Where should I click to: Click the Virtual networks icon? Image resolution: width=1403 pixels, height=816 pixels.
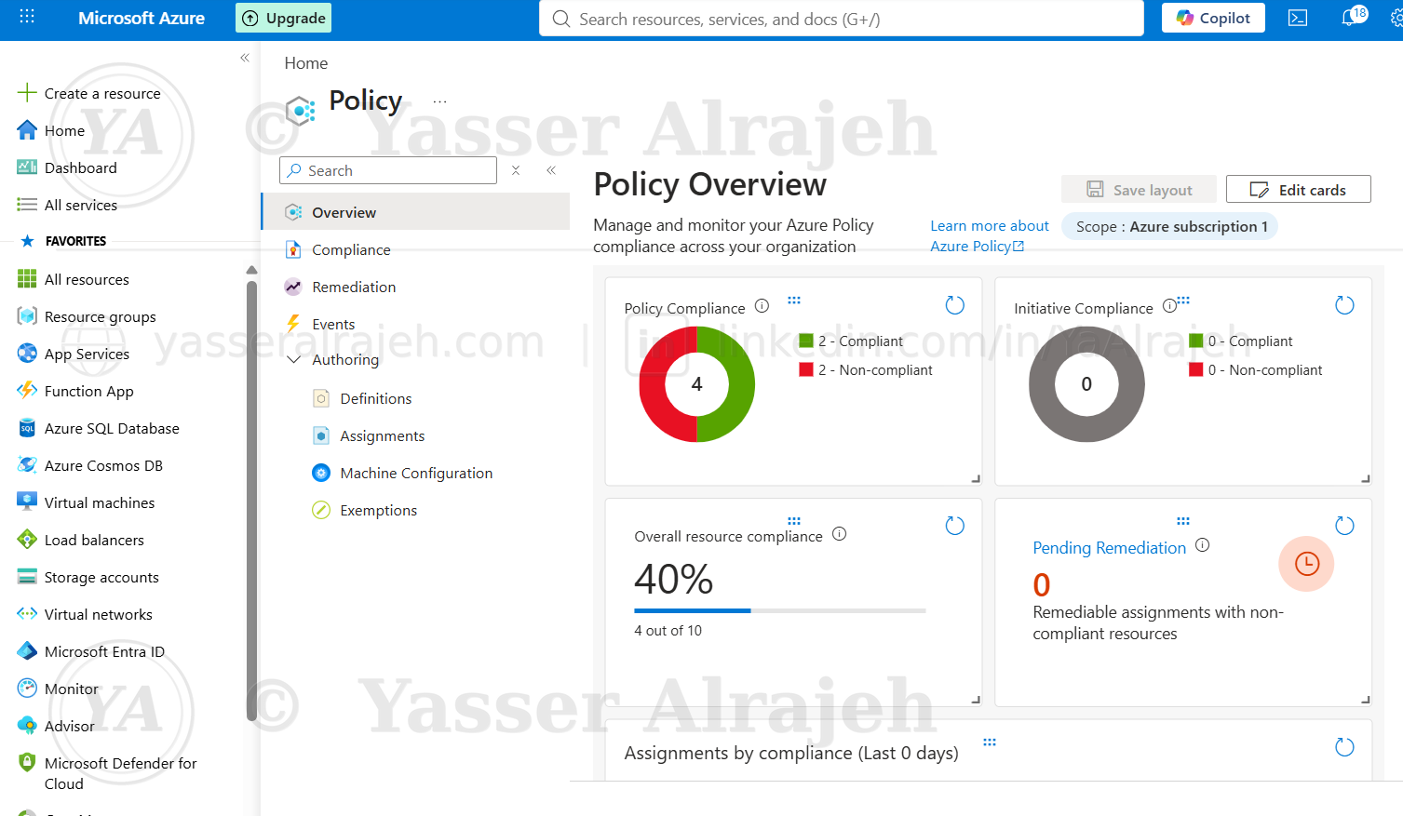(27, 614)
